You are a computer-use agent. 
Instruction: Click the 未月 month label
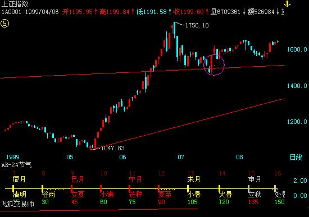[x=194, y=179]
